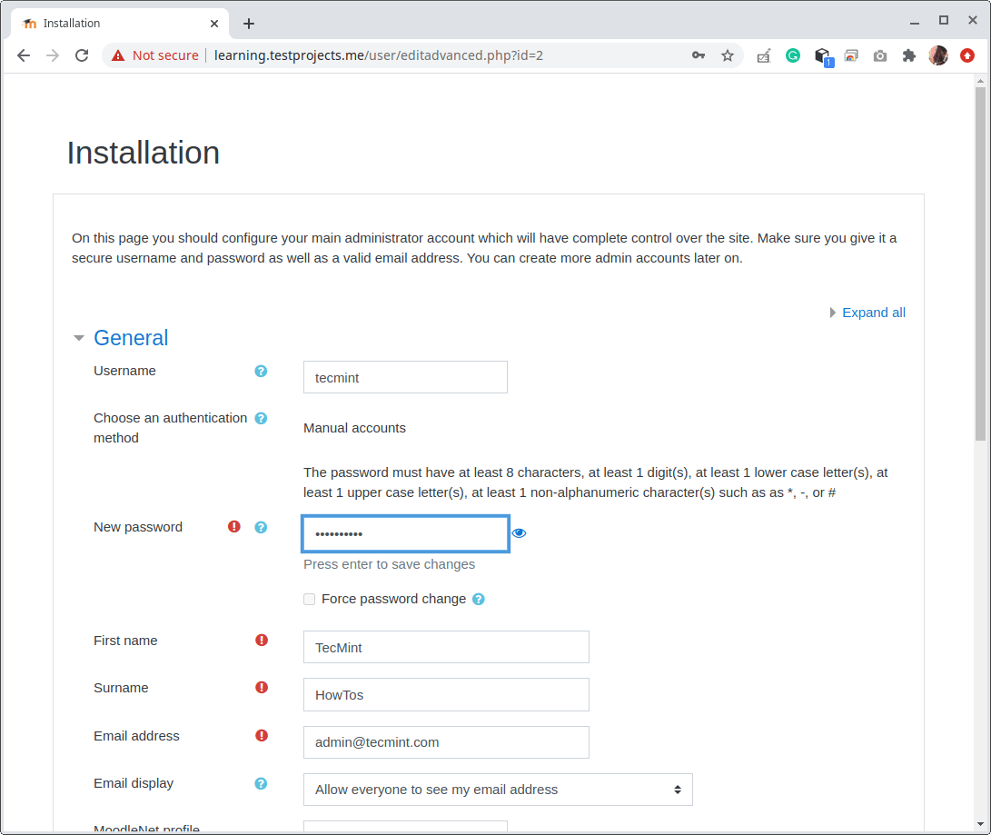
Task: Minimize the browser window
Action: pos(914,22)
